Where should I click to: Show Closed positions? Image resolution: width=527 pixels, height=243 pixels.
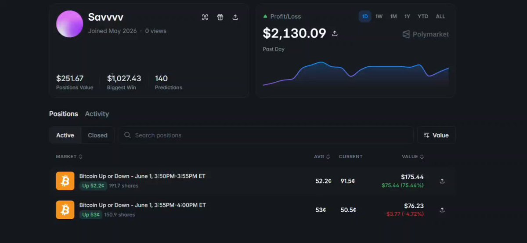[97, 135]
